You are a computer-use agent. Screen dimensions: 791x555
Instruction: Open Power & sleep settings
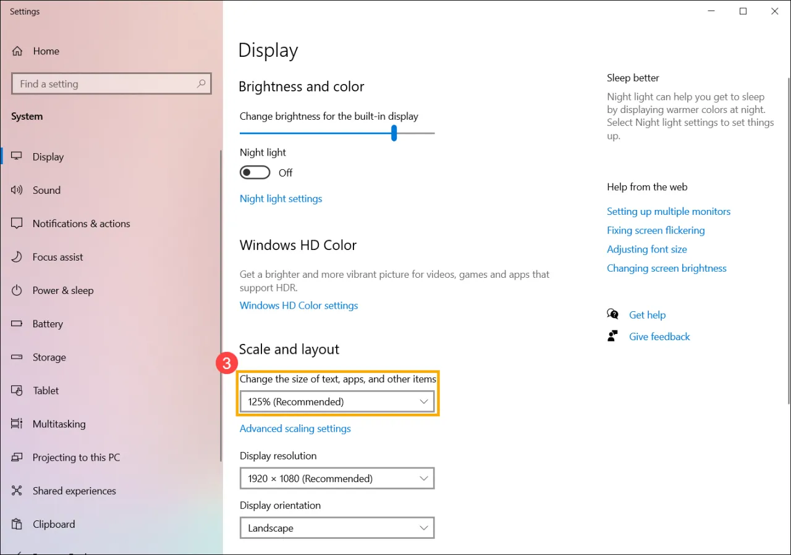click(18, 290)
